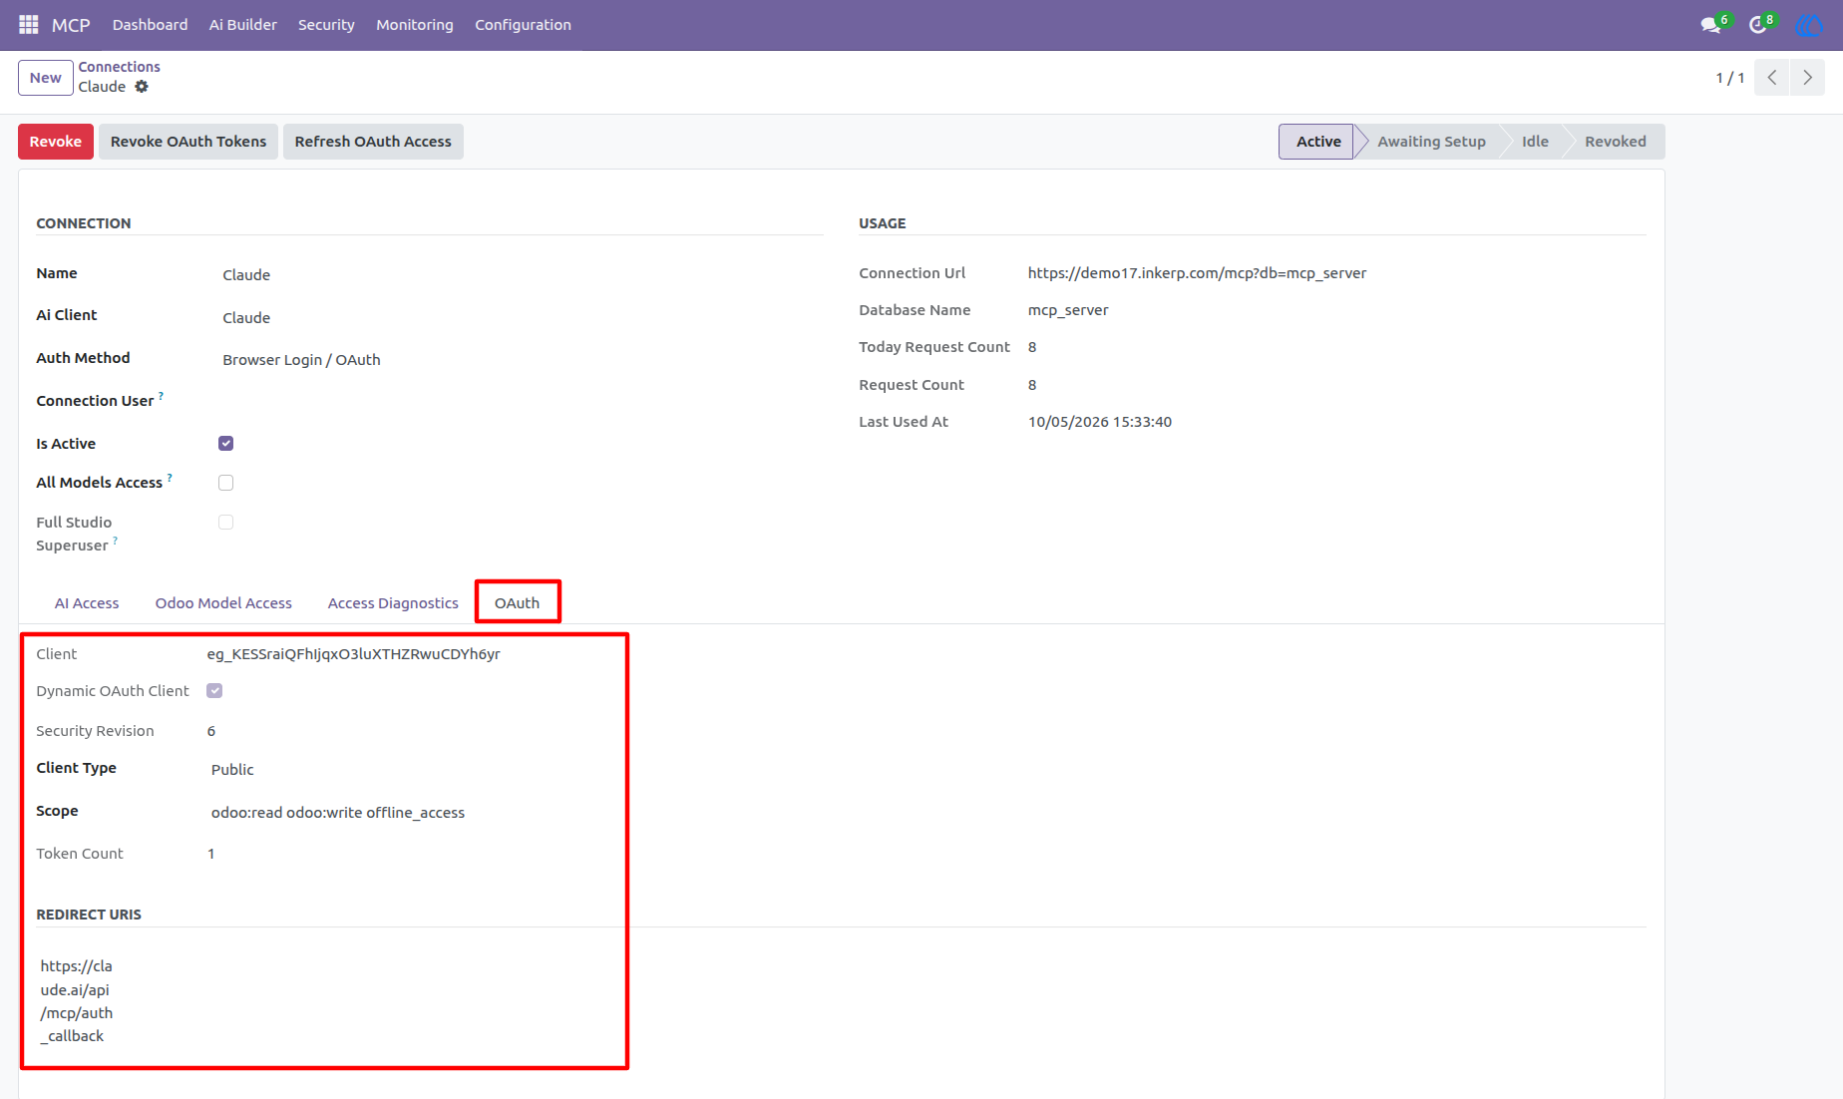Open the conversations messages icon
1843x1099 pixels.
point(1711,24)
